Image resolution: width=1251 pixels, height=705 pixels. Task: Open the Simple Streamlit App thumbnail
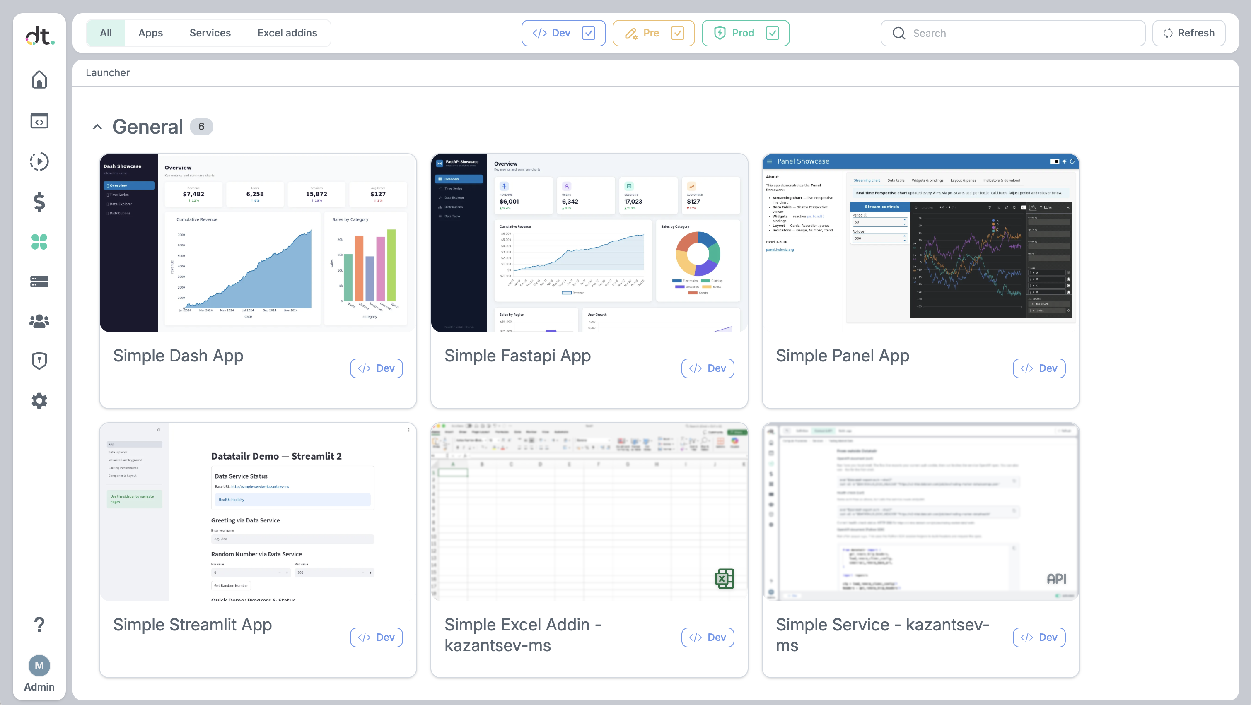coord(258,512)
